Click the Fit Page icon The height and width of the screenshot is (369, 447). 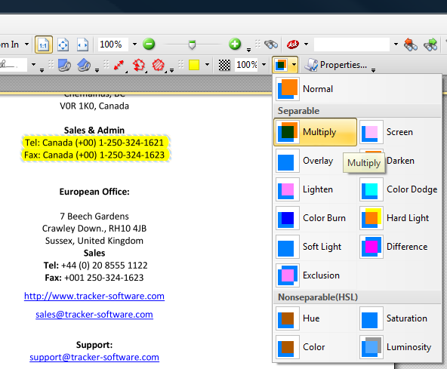(x=63, y=45)
